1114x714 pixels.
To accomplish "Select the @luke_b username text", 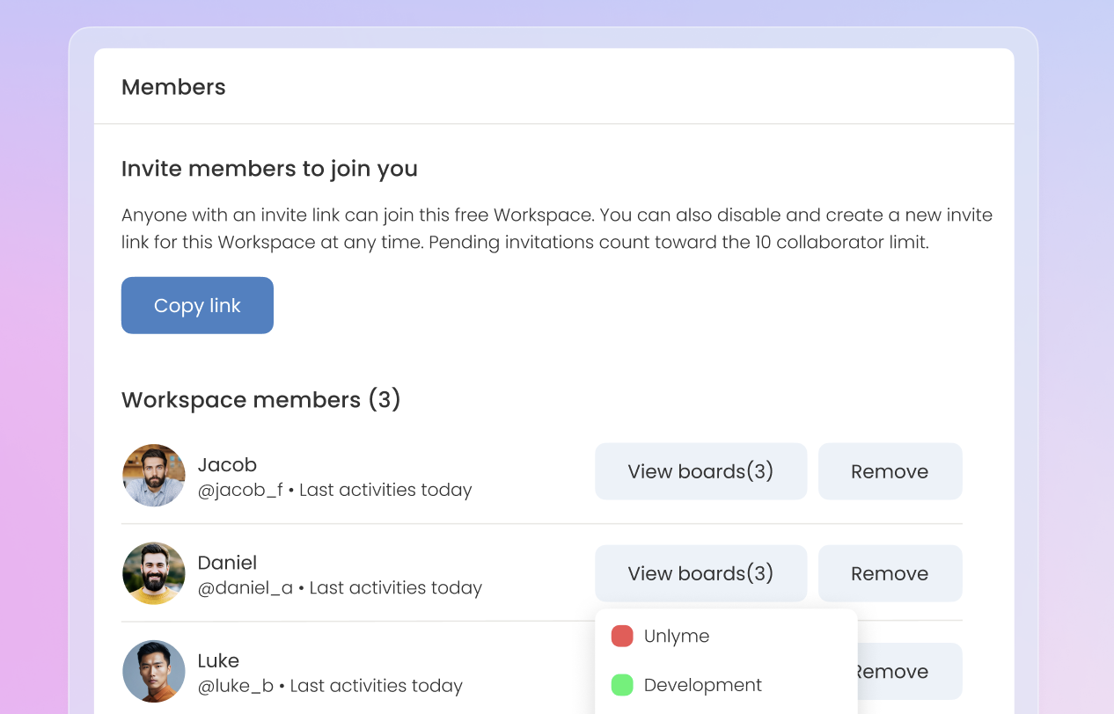I will point(235,686).
